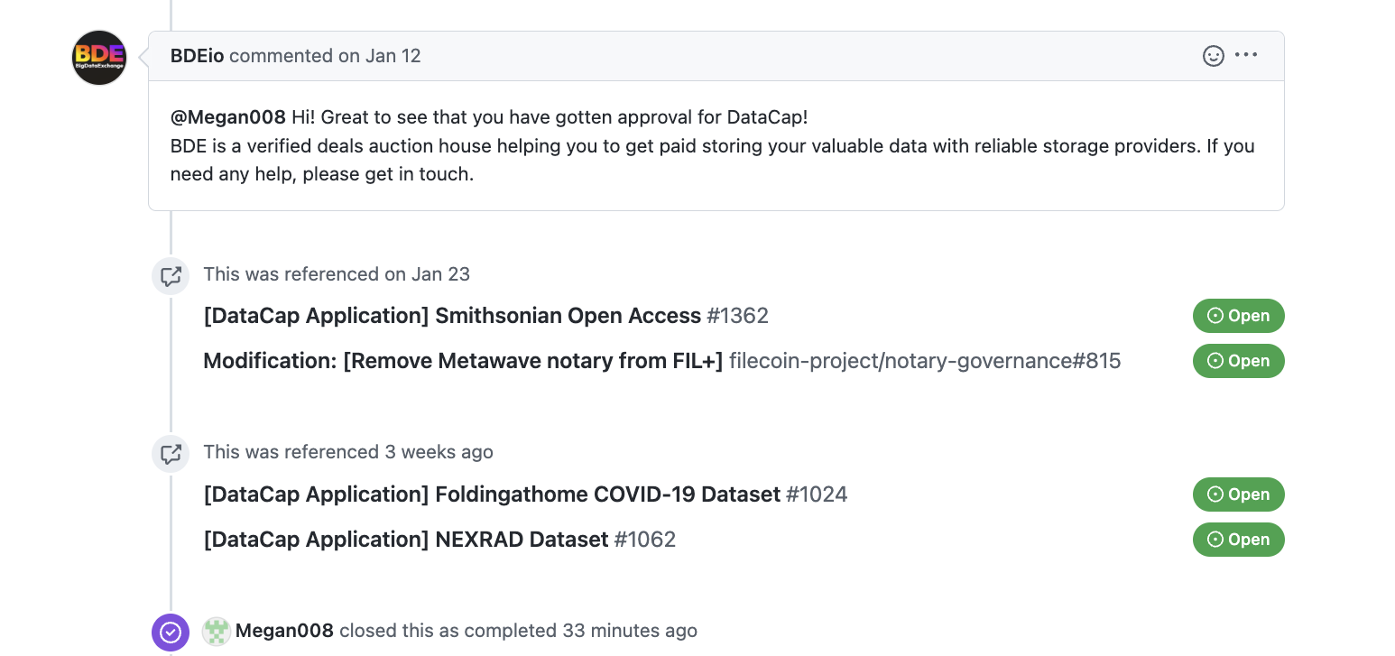Click the purple closed-as-completed checkmark icon
The image size is (1395, 656).
170,633
